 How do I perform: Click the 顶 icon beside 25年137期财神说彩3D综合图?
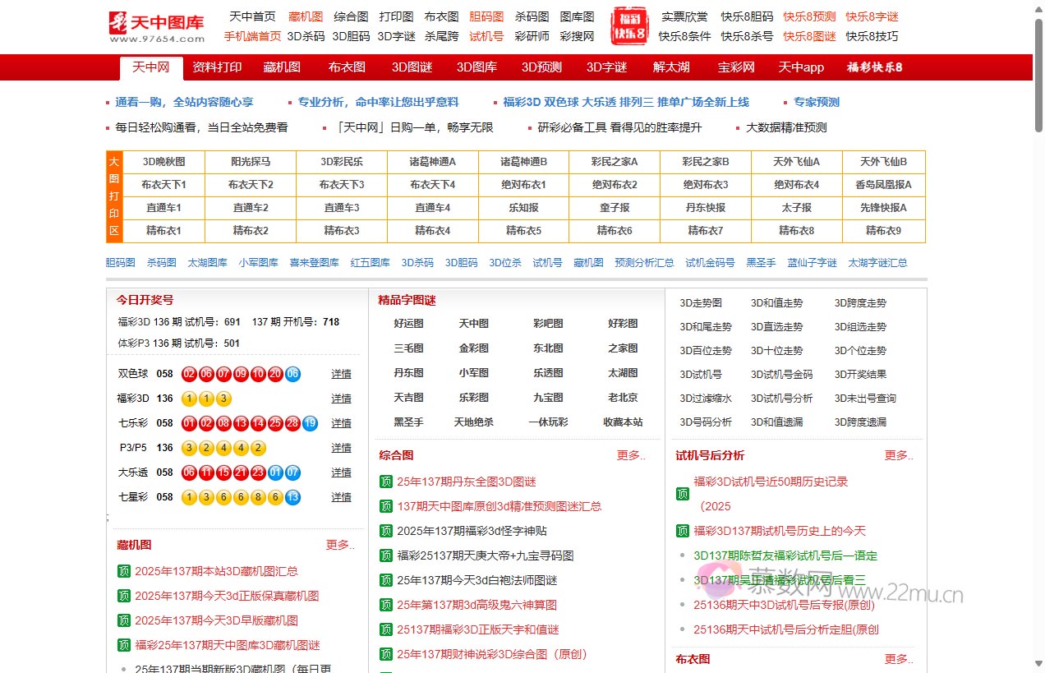(385, 654)
